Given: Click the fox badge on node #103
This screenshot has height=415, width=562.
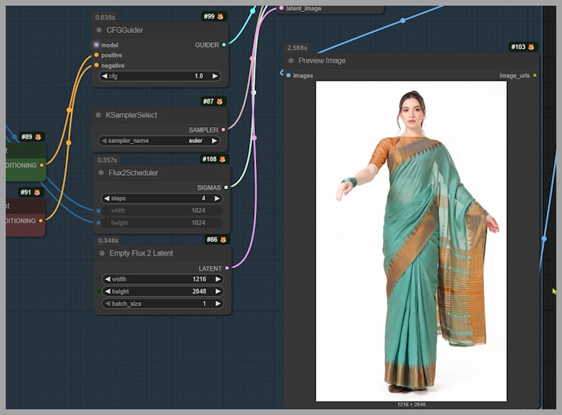Looking at the screenshot, I should 530,47.
